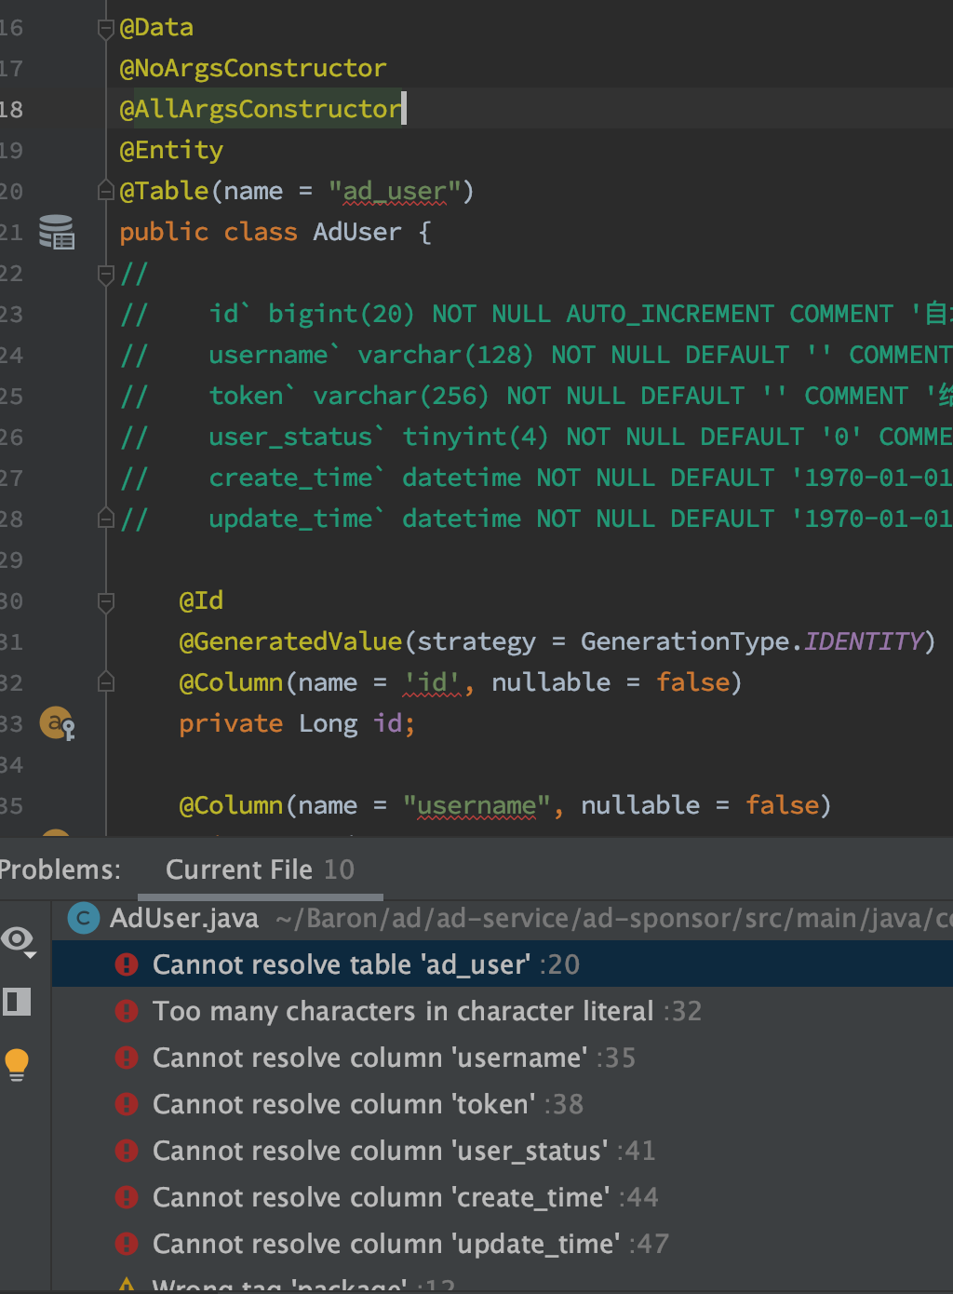Select problem "Cannot resolve column 'username'"
Screen dimensions: 953x1294
[x=503, y=1058]
